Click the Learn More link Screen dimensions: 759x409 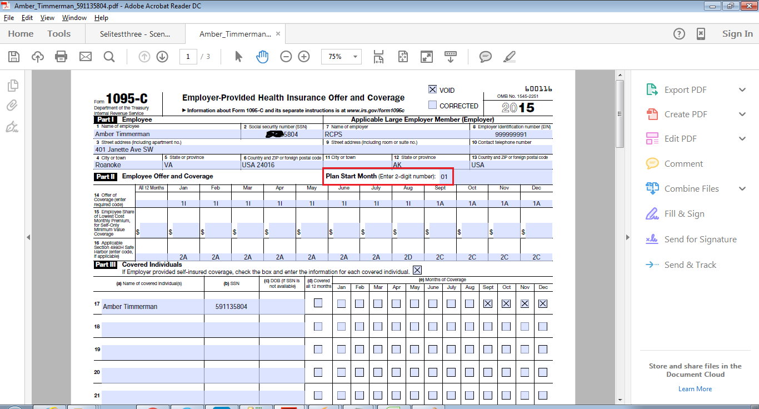(x=695, y=389)
